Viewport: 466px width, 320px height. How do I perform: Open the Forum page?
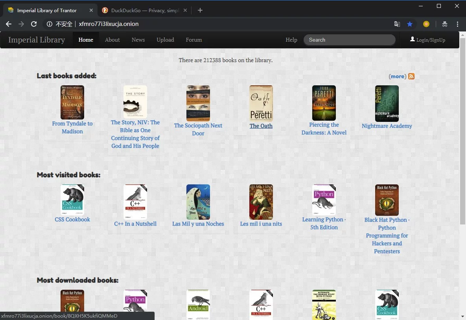pyautogui.click(x=194, y=40)
